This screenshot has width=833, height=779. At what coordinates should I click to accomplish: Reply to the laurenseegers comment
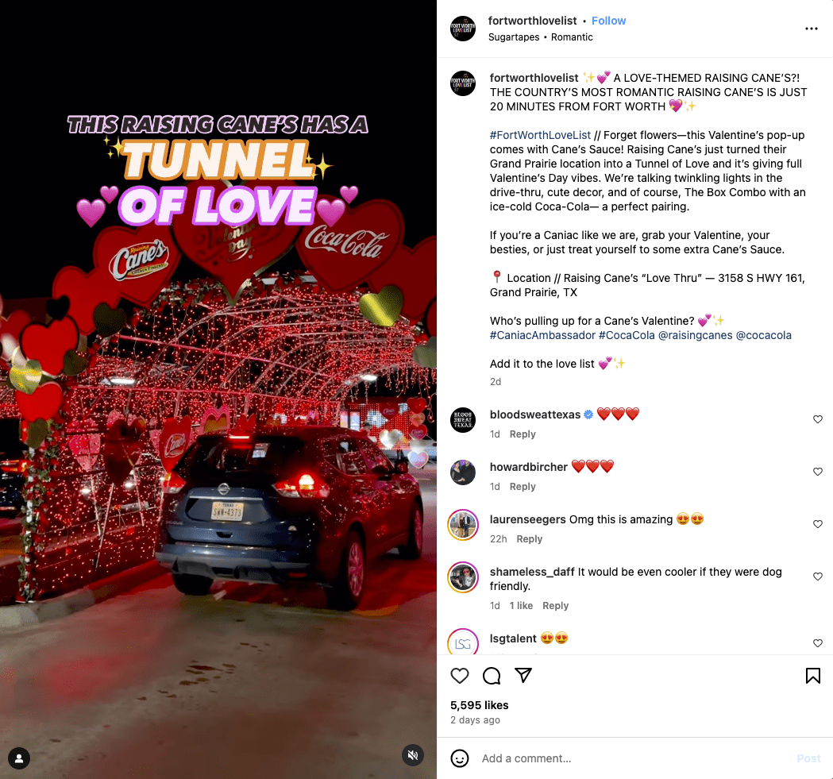point(529,539)
